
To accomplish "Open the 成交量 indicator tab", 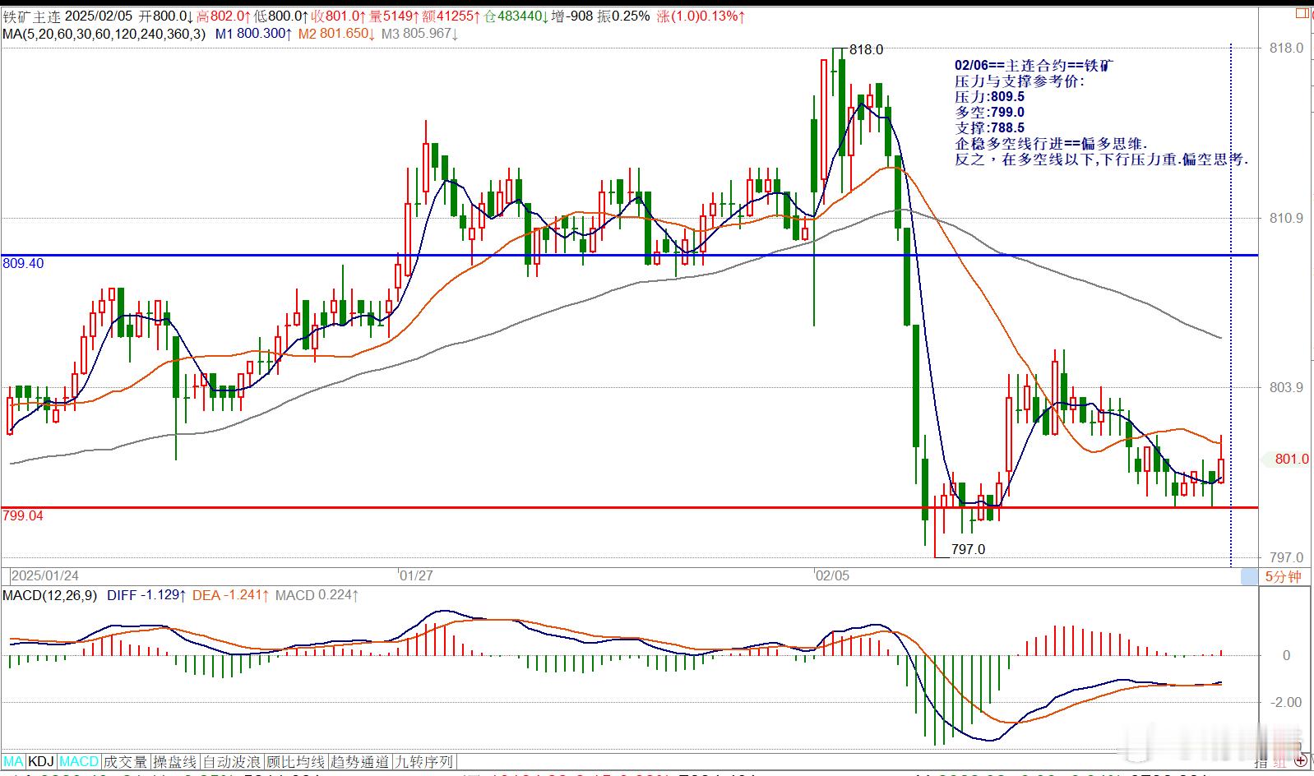I will 126,762.
